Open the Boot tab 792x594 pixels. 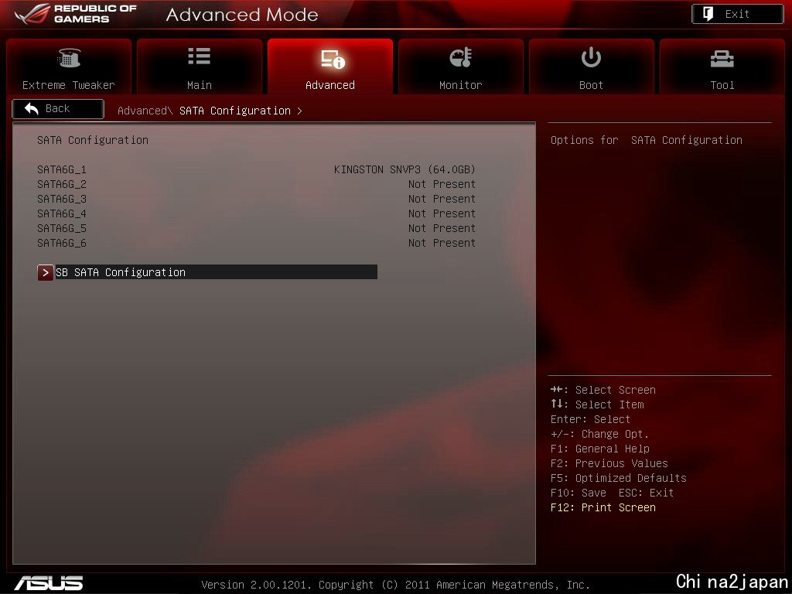click(x=591, y=67)
